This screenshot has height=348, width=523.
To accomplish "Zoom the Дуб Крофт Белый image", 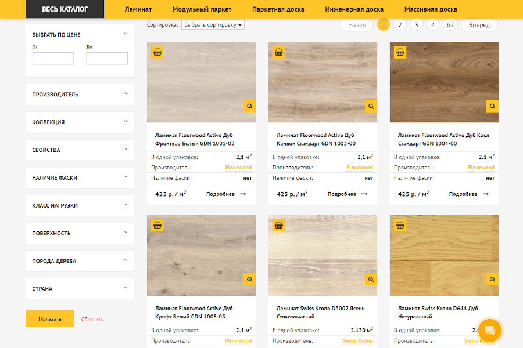I will [x=249, y=280].
